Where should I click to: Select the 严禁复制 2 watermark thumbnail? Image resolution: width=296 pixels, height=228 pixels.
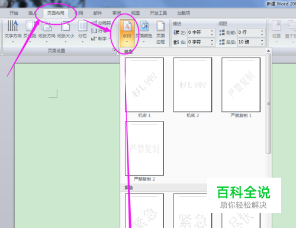tap(144, 149)
